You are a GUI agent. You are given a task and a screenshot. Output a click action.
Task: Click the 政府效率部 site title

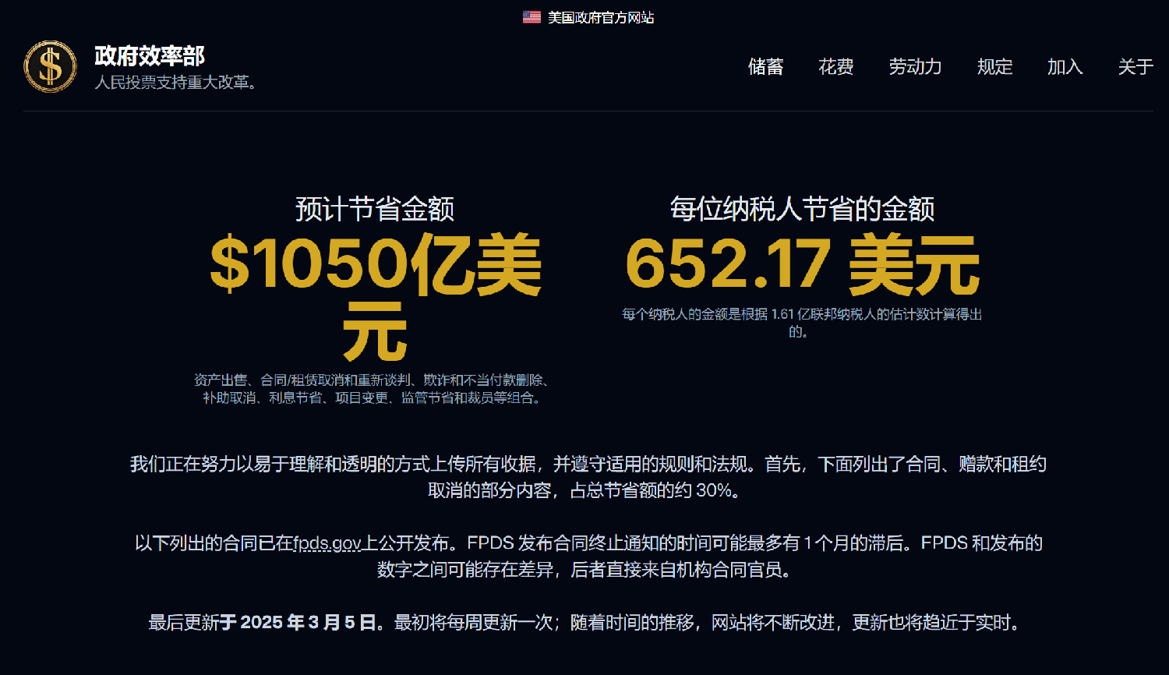(150, 56)
